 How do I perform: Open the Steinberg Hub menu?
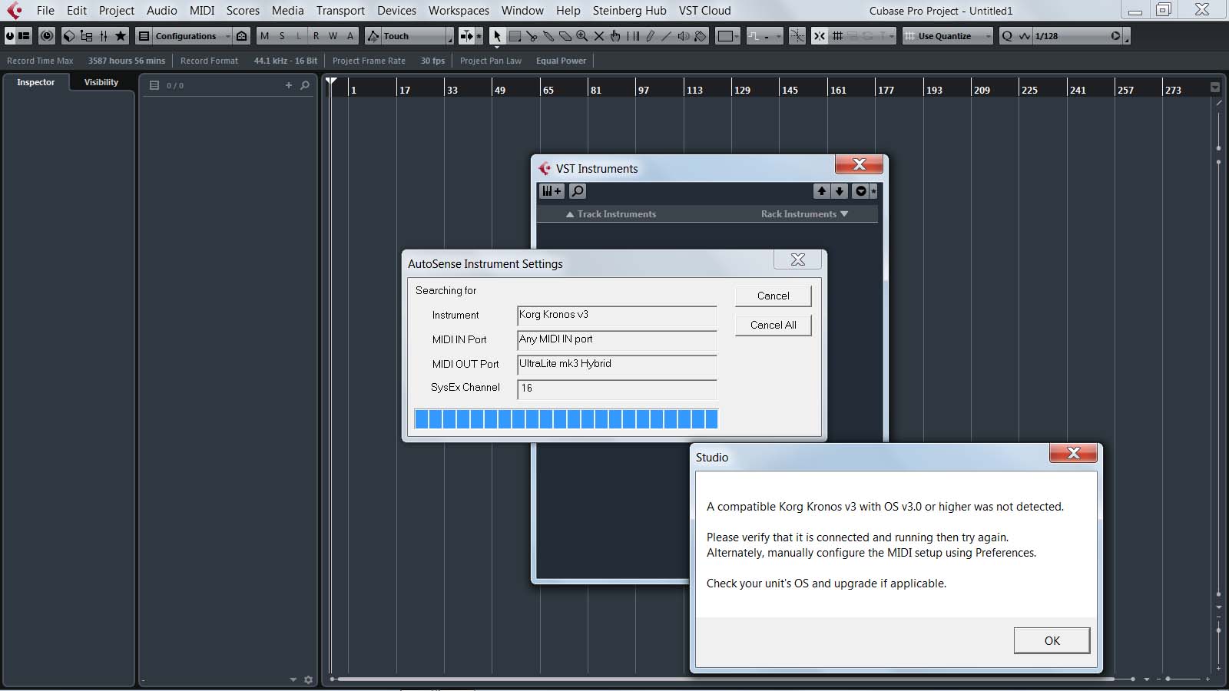click(x=630, y=11)
